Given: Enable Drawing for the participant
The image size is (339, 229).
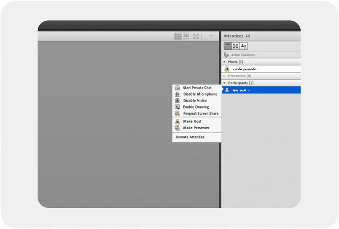Looking at the screenshot, I should click(x=196, y=107).
